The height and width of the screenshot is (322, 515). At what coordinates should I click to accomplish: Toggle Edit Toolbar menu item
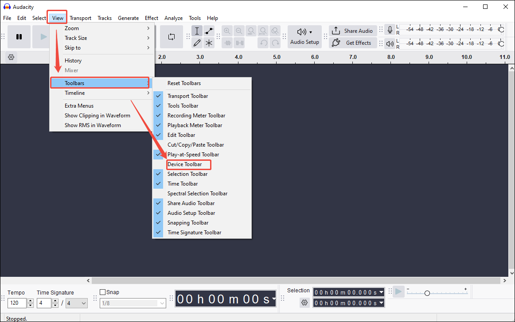202,135
